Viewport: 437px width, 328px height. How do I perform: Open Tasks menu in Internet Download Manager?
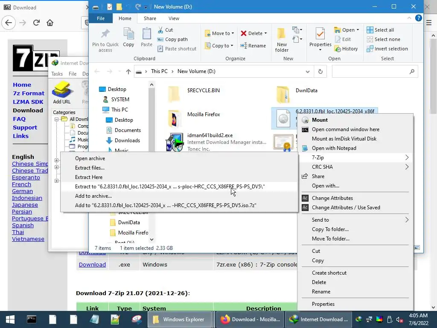click(57, 73)
